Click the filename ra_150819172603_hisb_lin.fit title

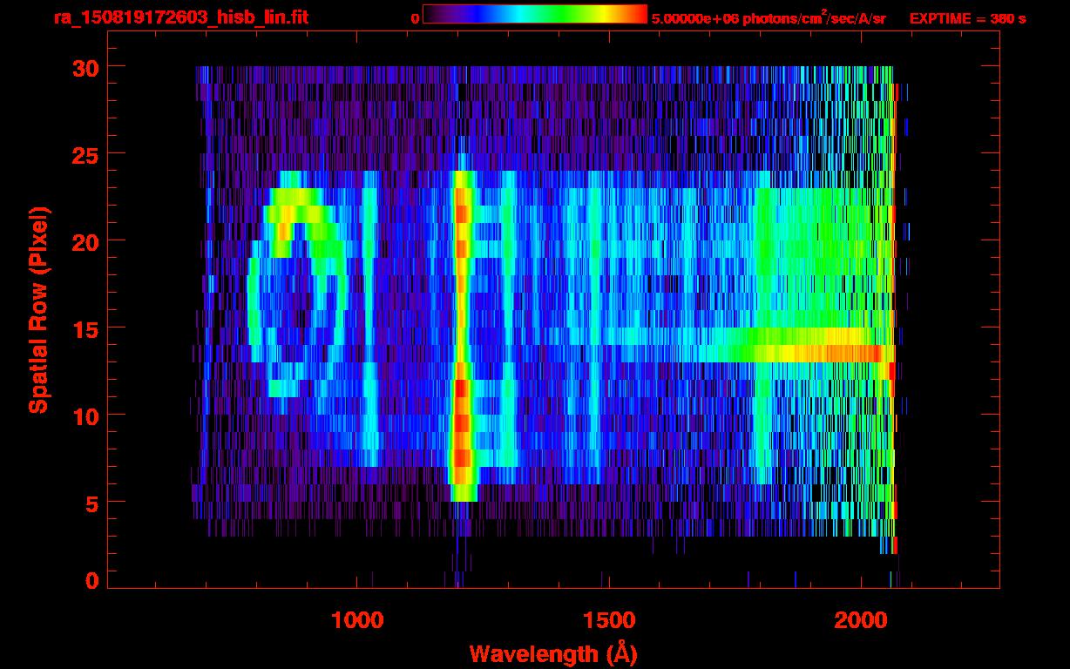pyautogui.click(x=180, y=17)
